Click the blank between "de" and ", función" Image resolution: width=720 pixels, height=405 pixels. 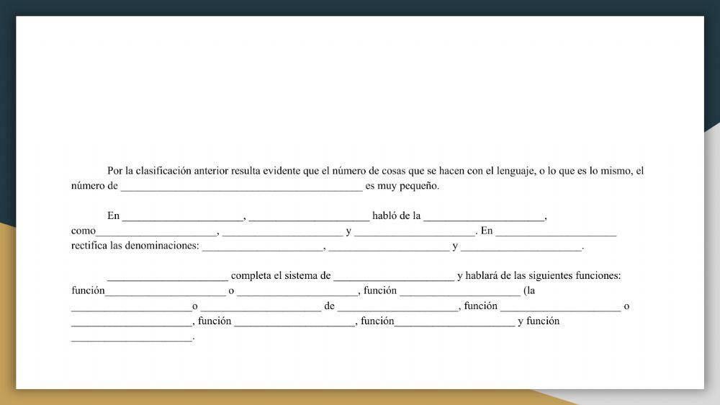click(398, 306)
